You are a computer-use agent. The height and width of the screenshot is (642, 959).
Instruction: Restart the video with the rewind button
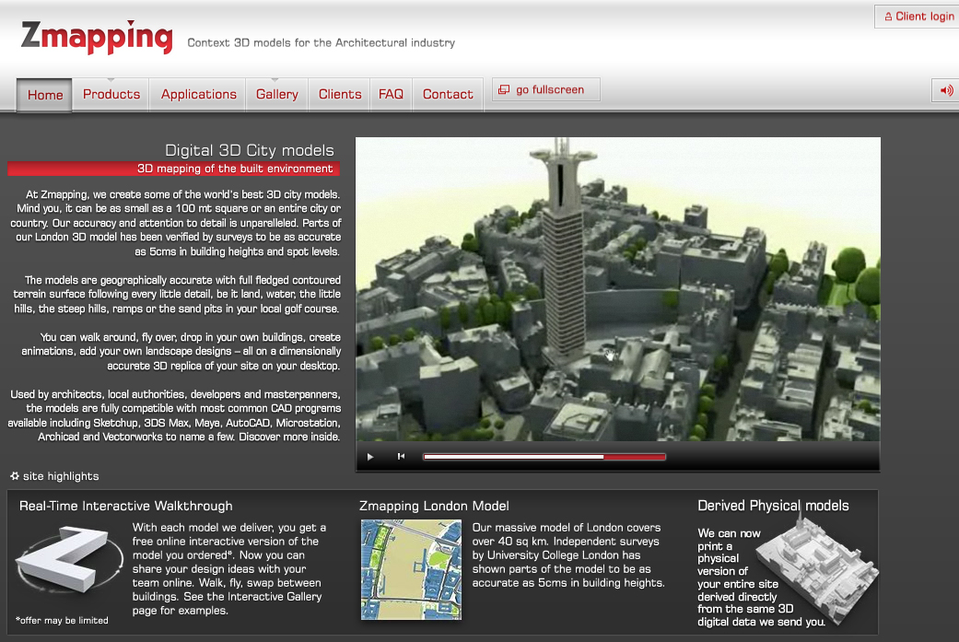pyautogui.click(x=402, y=456)
